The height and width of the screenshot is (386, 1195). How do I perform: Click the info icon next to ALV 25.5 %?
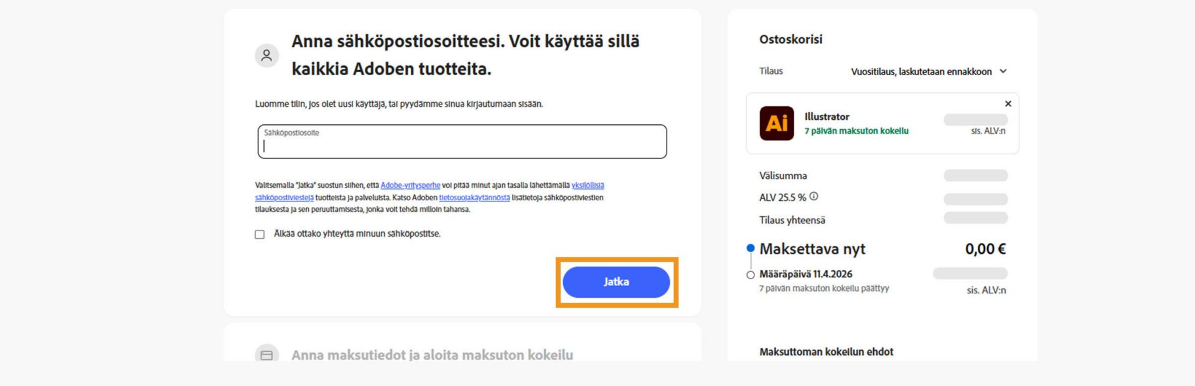(x=815, y=196)
